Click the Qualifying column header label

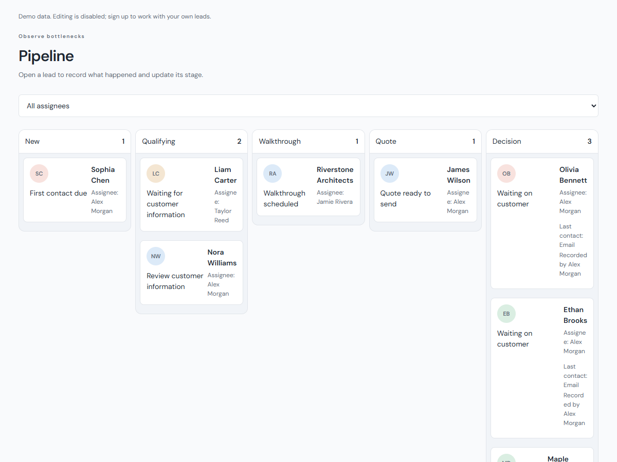click(x=158, y=141)
